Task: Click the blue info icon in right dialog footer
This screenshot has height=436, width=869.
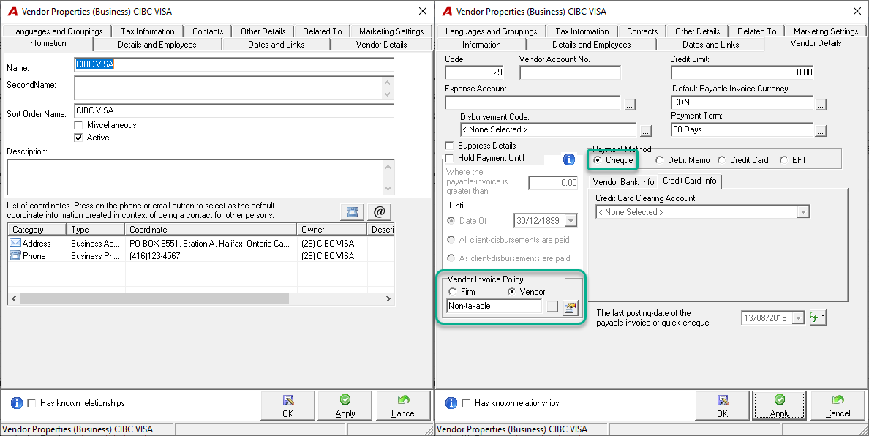Action: tap(451, 403)
